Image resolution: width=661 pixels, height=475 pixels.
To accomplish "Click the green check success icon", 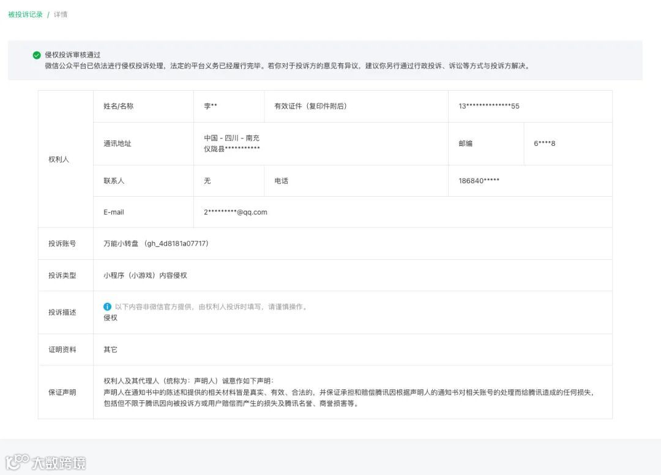I will tap(37, 55).
